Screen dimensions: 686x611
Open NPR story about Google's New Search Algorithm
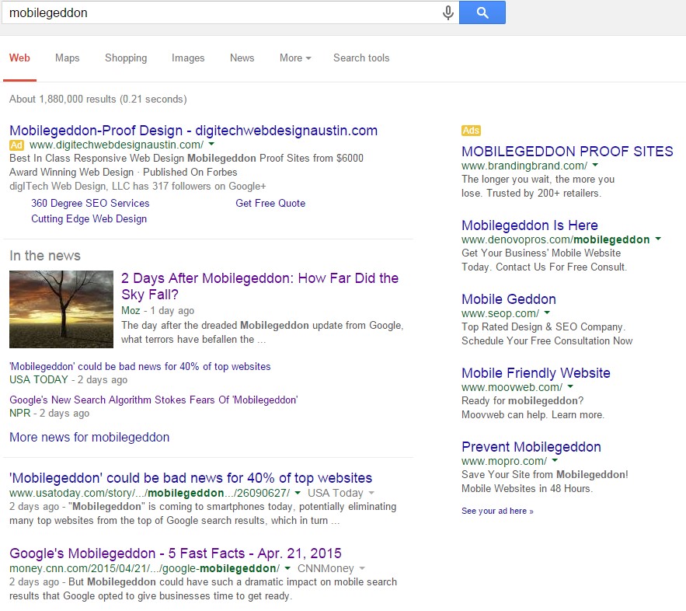(x=154, y=400)
